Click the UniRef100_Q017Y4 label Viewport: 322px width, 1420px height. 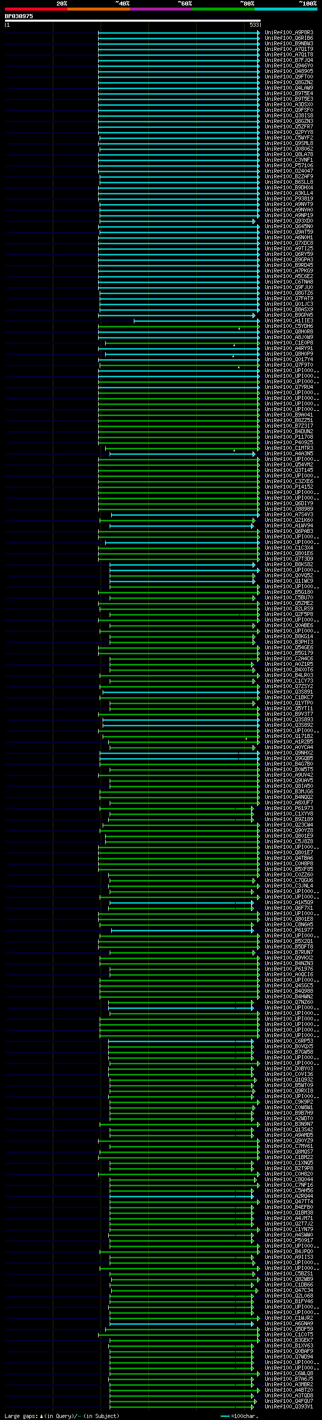[x=289, y=360]
